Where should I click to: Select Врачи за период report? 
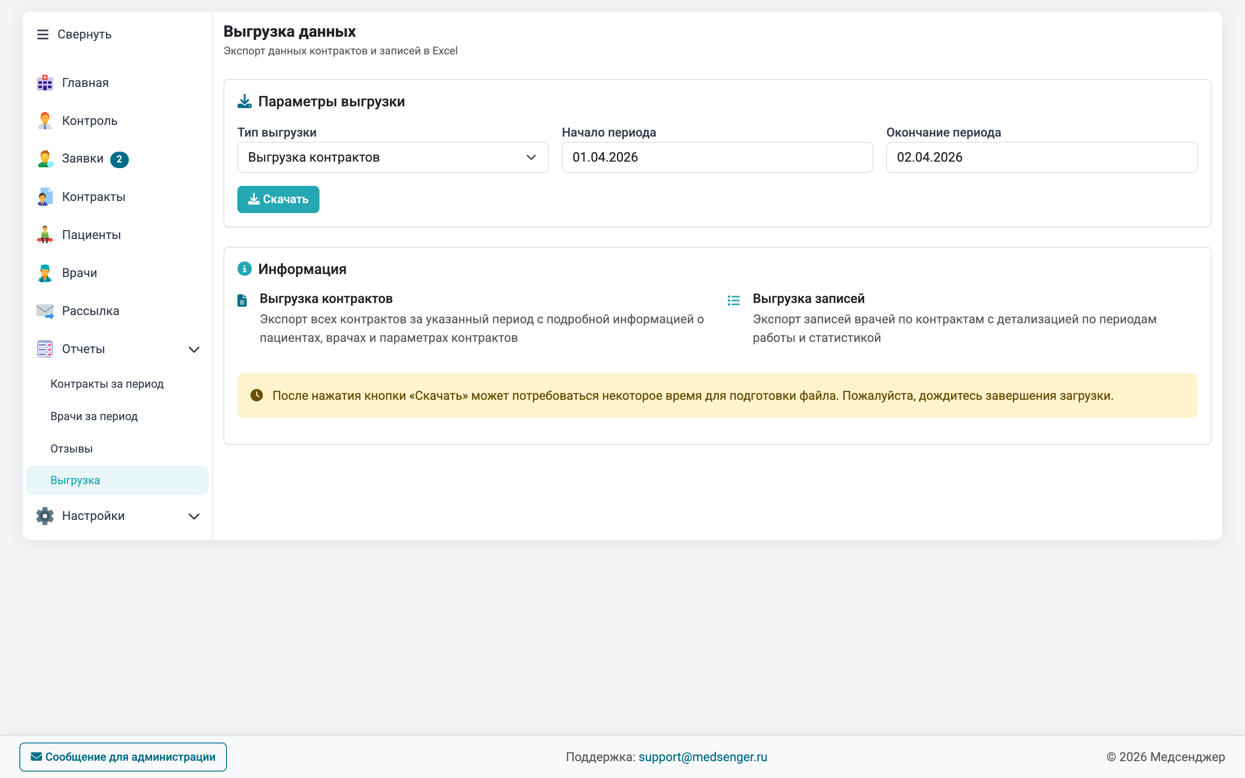point(117,417)
